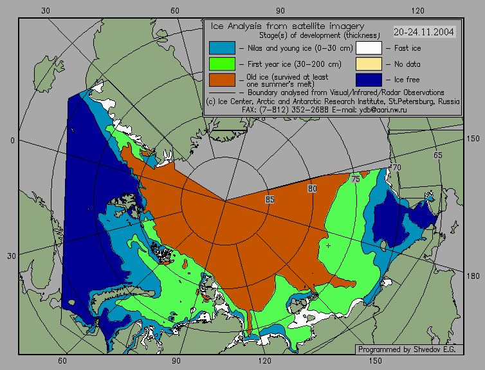
Task: Click the 75 latitude label on the map
Action: pos(356,179)
